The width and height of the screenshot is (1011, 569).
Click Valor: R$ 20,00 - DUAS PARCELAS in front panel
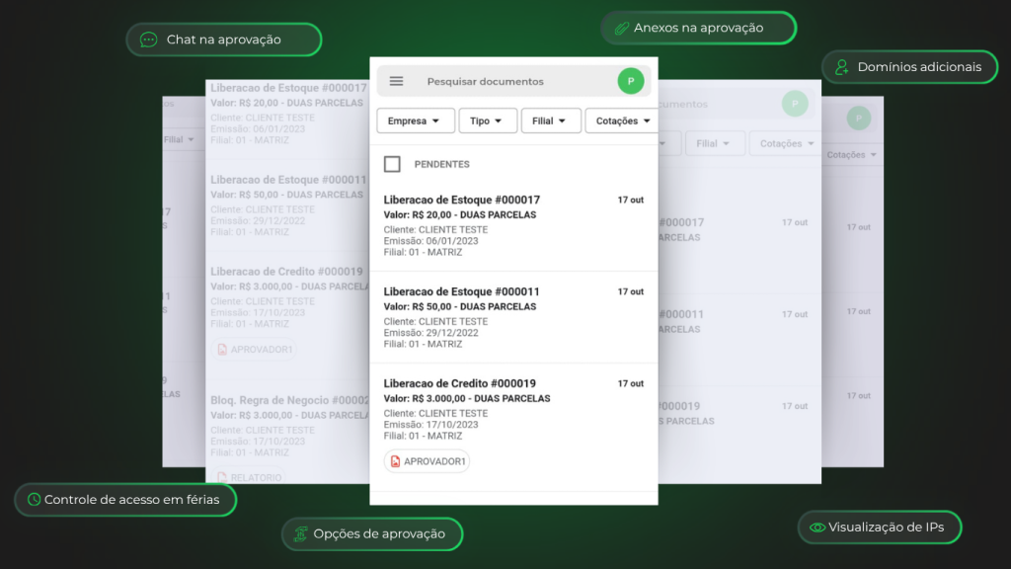click(x=460, y=214)
